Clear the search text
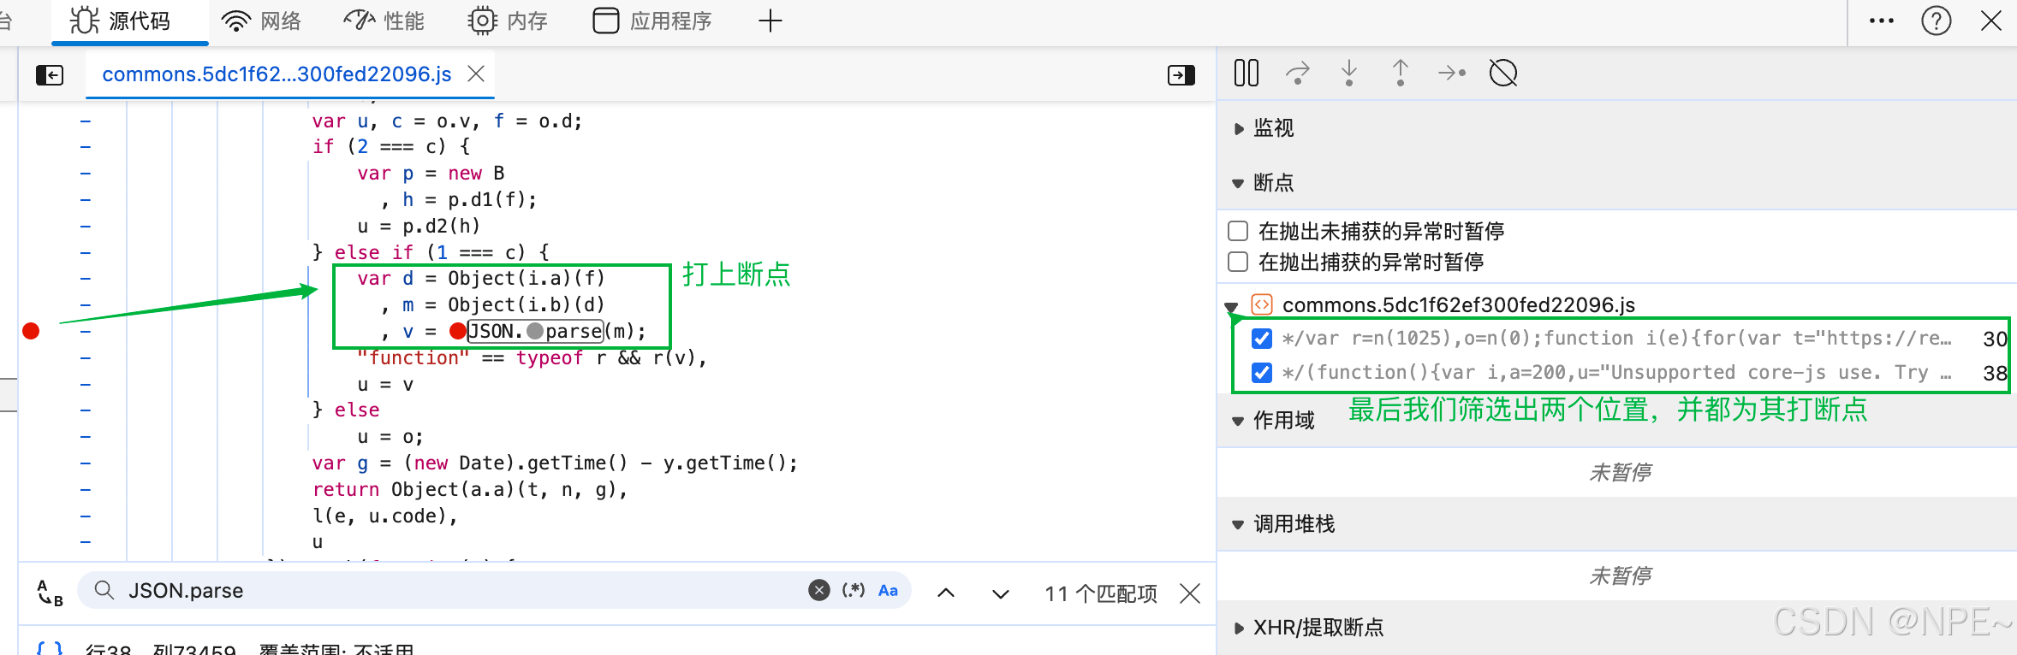The image size is (2017, 655). tap(819, 590)
